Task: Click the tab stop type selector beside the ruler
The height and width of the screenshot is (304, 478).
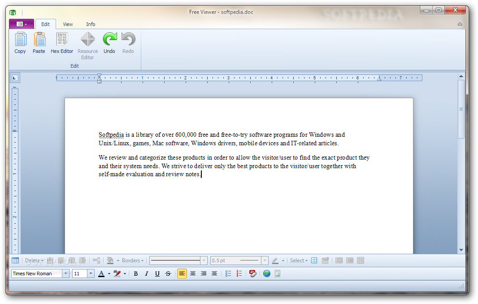Action: pyautogui.click(x=15, y=78)
